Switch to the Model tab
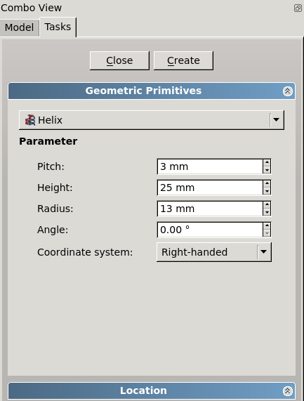 click(x=20, y=27)
